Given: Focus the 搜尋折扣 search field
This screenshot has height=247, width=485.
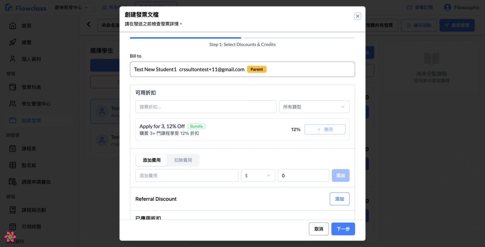Looking at the screenshot, I should tap(205, 107).
